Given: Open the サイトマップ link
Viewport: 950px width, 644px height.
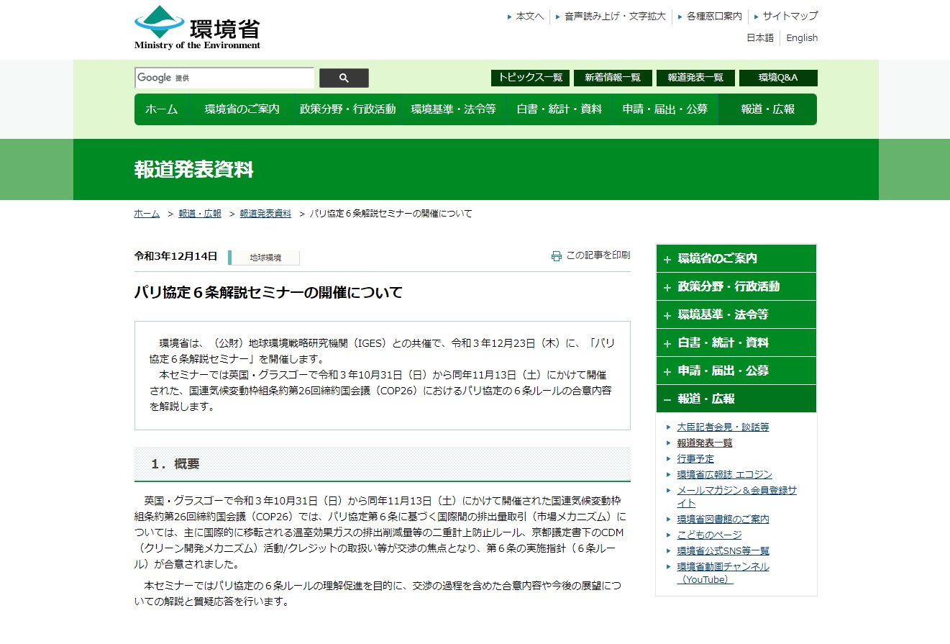Looking at the screenshot, I should 790,16.
